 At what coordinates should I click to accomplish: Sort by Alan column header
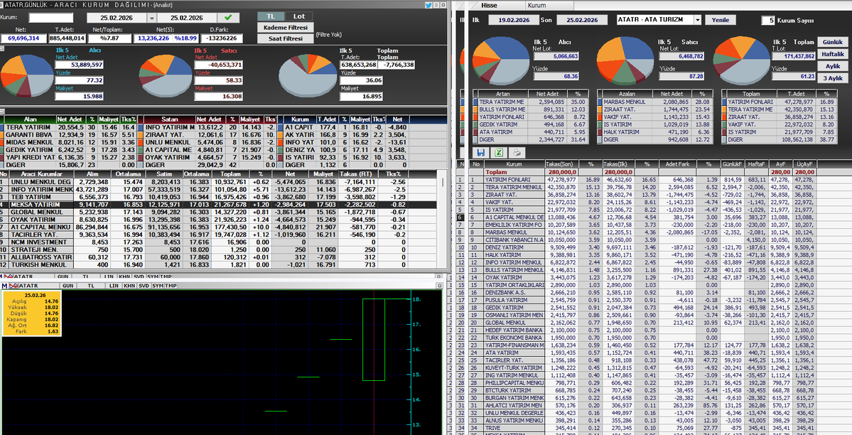tap(31, 119)
